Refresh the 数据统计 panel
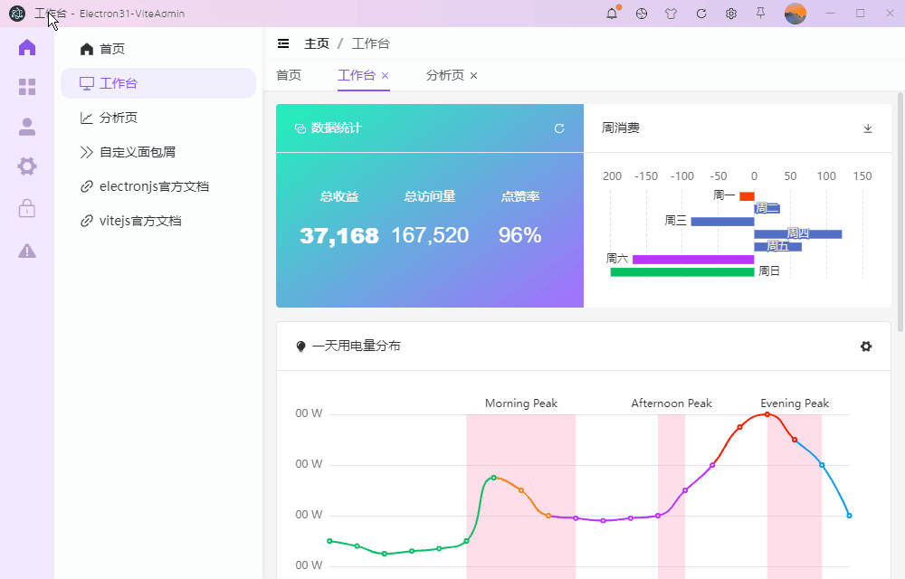The width and height of the screenshot is (905, 579). [x=559, y=128]
